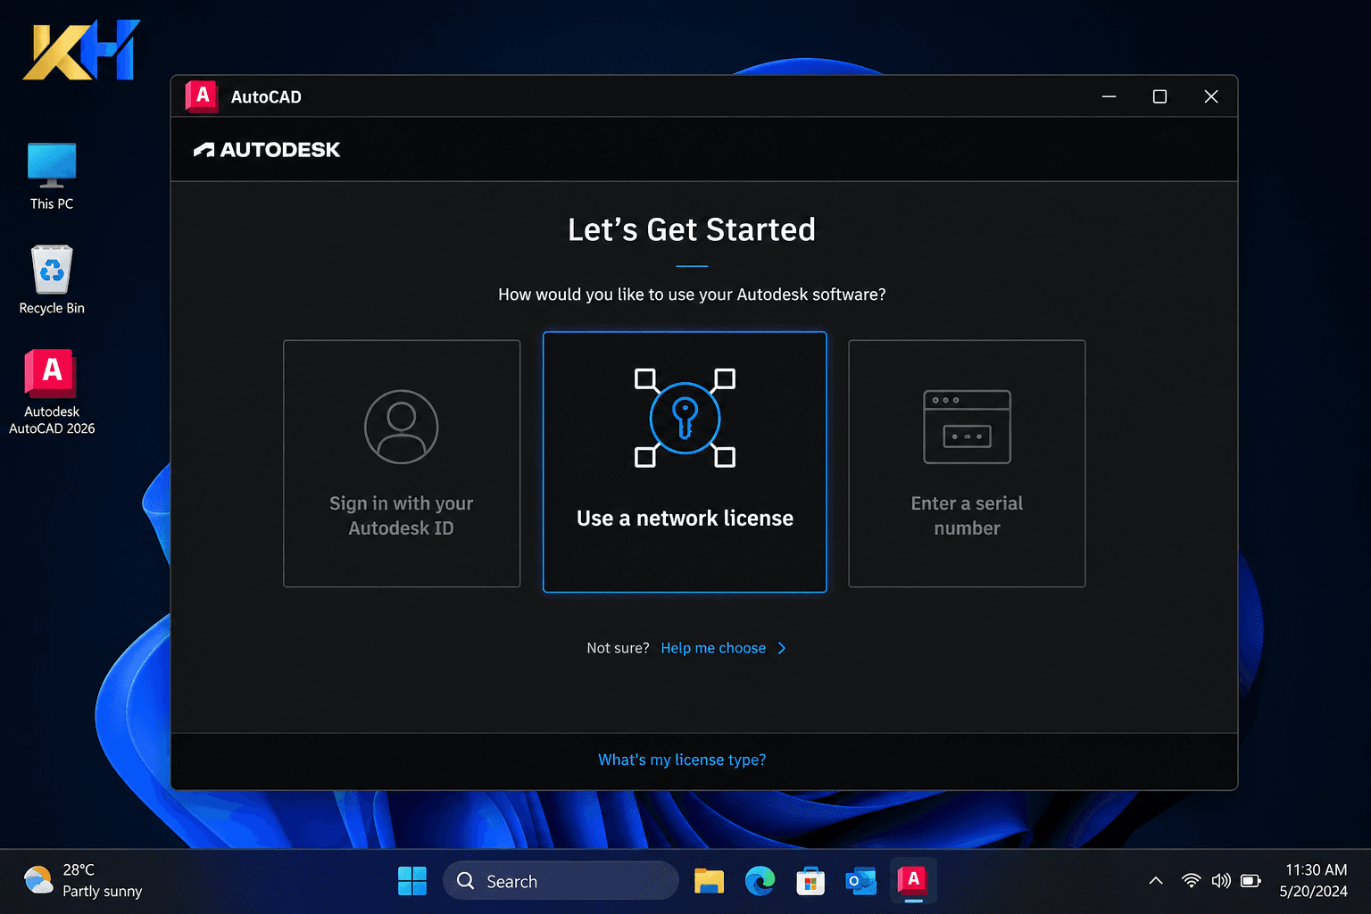The width and height of the screenshot is (1371, 914).
Task: Open the weather widget showing 28°C
Action: (83, 881)
